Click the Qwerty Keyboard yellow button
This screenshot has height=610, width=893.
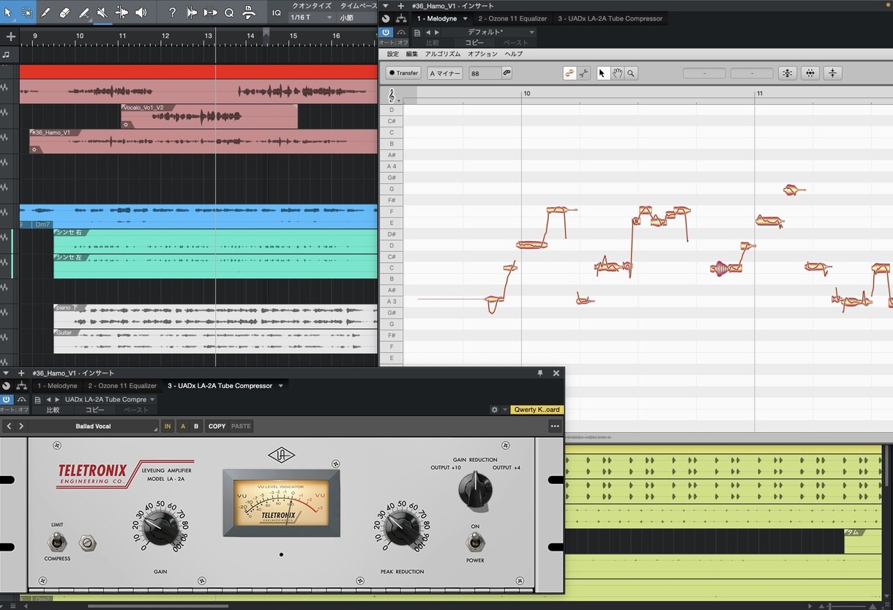537,410
